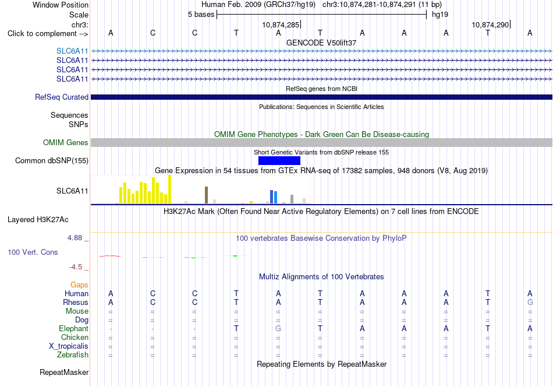Click the Window Position label
The height and width of the screenshot is (386, 553).
point(61,5)
